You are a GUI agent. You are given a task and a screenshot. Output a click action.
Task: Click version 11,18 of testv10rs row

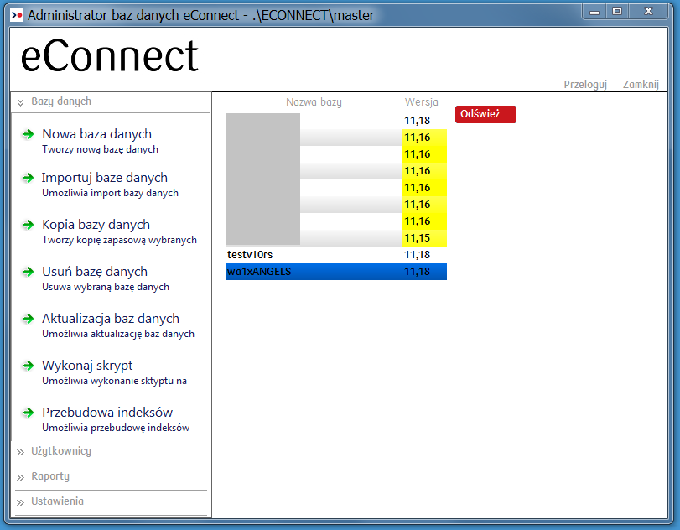point(424,255)
